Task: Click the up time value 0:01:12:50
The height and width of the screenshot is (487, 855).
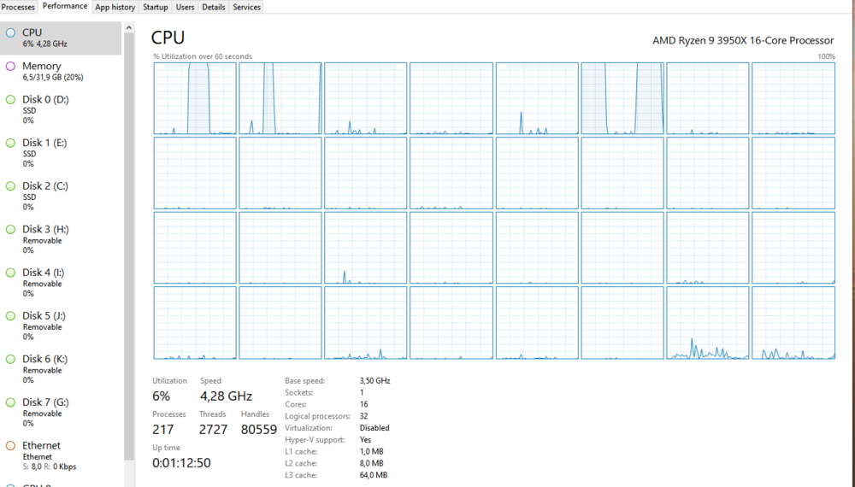Action: click(x=181, y=462)
